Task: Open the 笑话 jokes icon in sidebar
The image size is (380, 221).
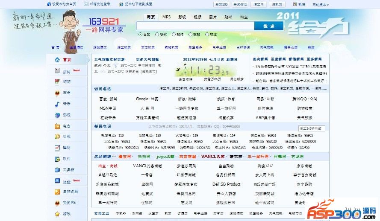Action: coord(57,93)
